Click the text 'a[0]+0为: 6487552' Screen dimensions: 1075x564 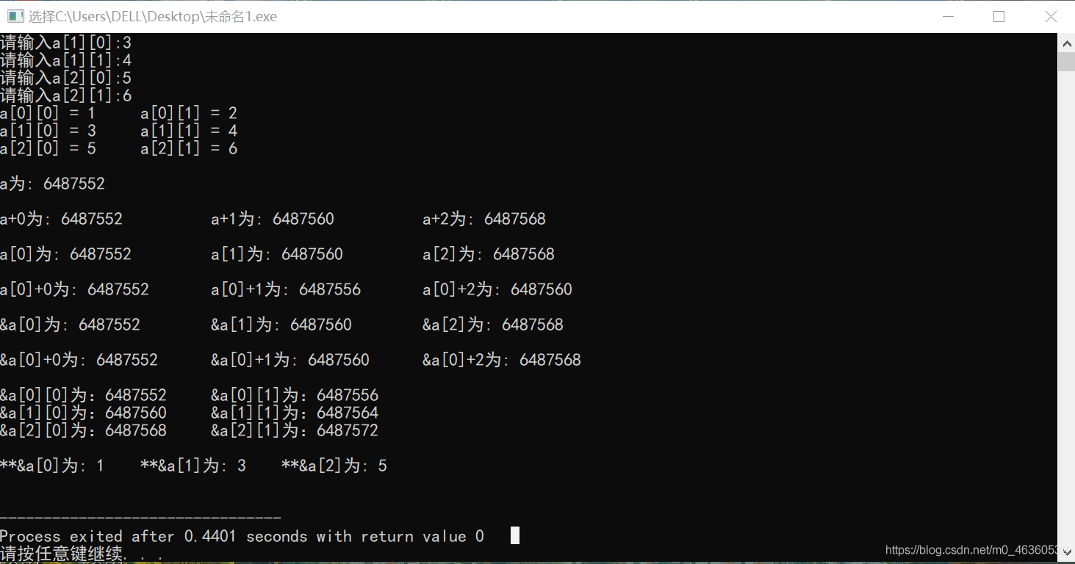(x=75, y=289)
